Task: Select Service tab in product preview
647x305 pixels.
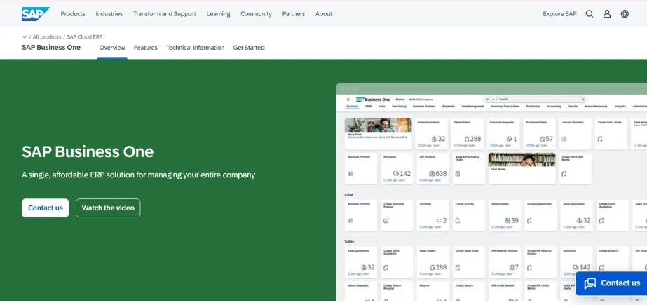Action: pyautogui.click(x=573, y=107)
